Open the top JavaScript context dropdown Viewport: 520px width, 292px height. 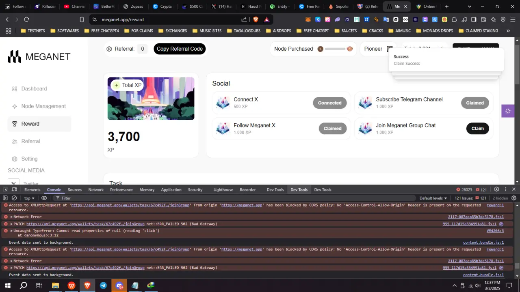click(29, 198)
